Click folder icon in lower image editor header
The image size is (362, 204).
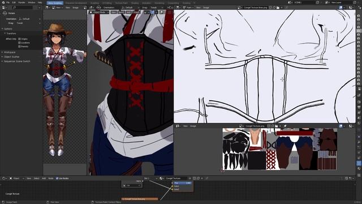(277, 126)
